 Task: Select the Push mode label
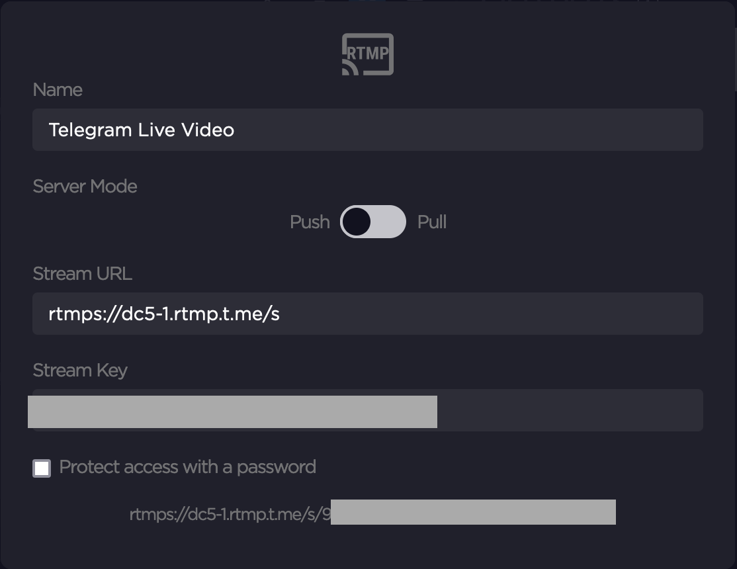(310, 222)
